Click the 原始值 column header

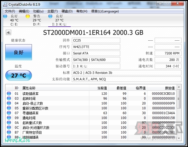pos(162,88)
